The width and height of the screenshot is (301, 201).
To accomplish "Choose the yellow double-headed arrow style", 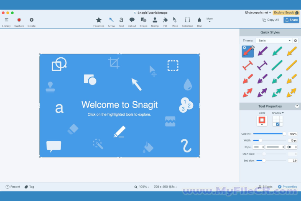I will 292,93.
